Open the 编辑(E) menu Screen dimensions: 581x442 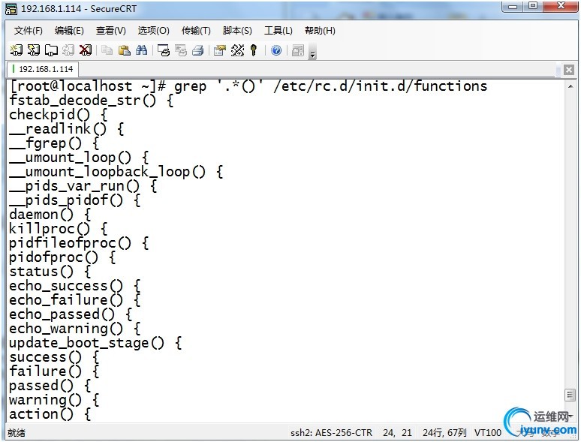point(69,31)
